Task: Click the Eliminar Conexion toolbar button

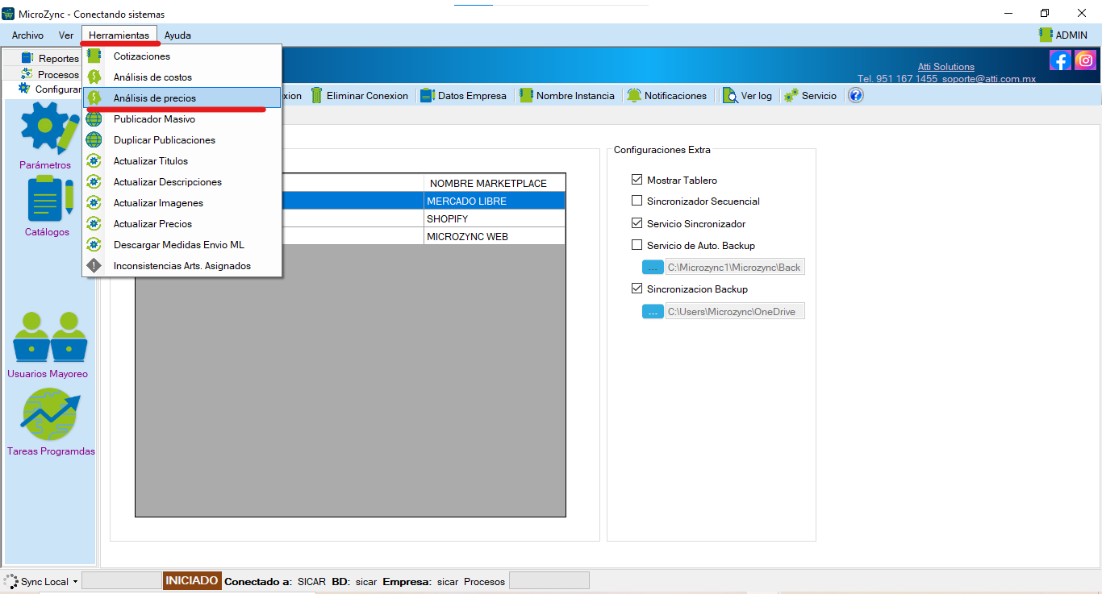Action: (359, 95)
